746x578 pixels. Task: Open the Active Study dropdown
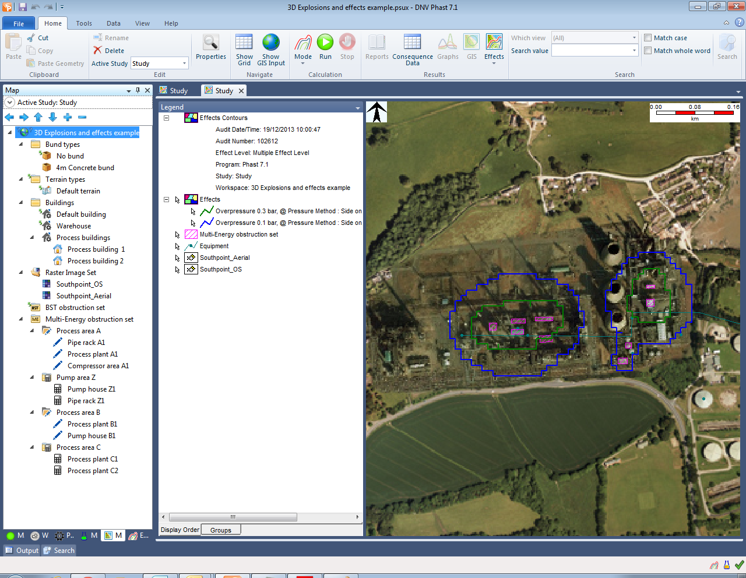pos(184,64)
